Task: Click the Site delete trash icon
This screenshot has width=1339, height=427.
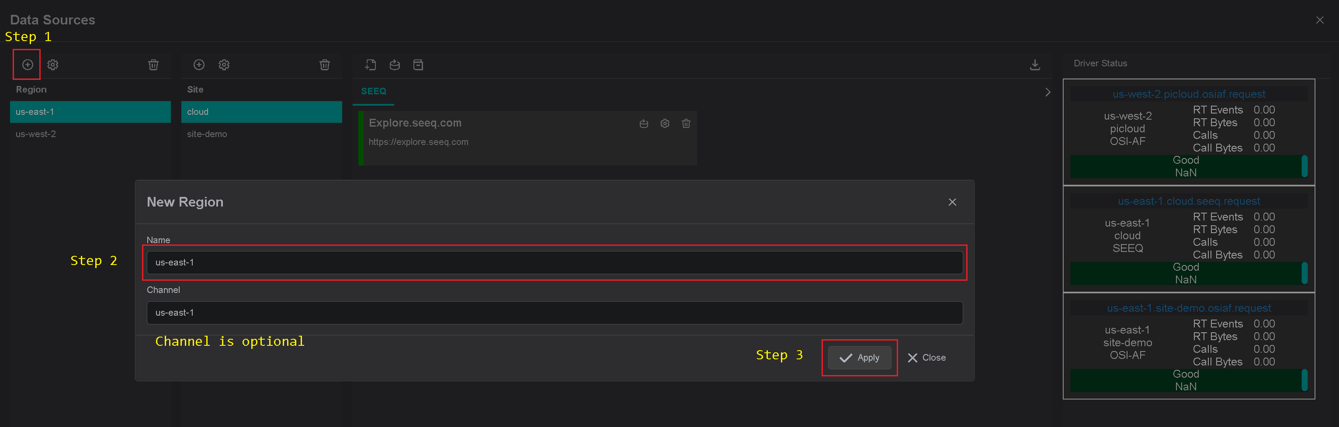Action: (325, 65)
